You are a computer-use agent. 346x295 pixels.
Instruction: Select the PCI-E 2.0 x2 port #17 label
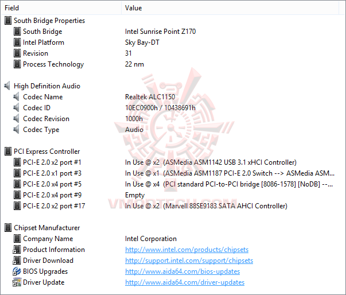click(54, 206)
